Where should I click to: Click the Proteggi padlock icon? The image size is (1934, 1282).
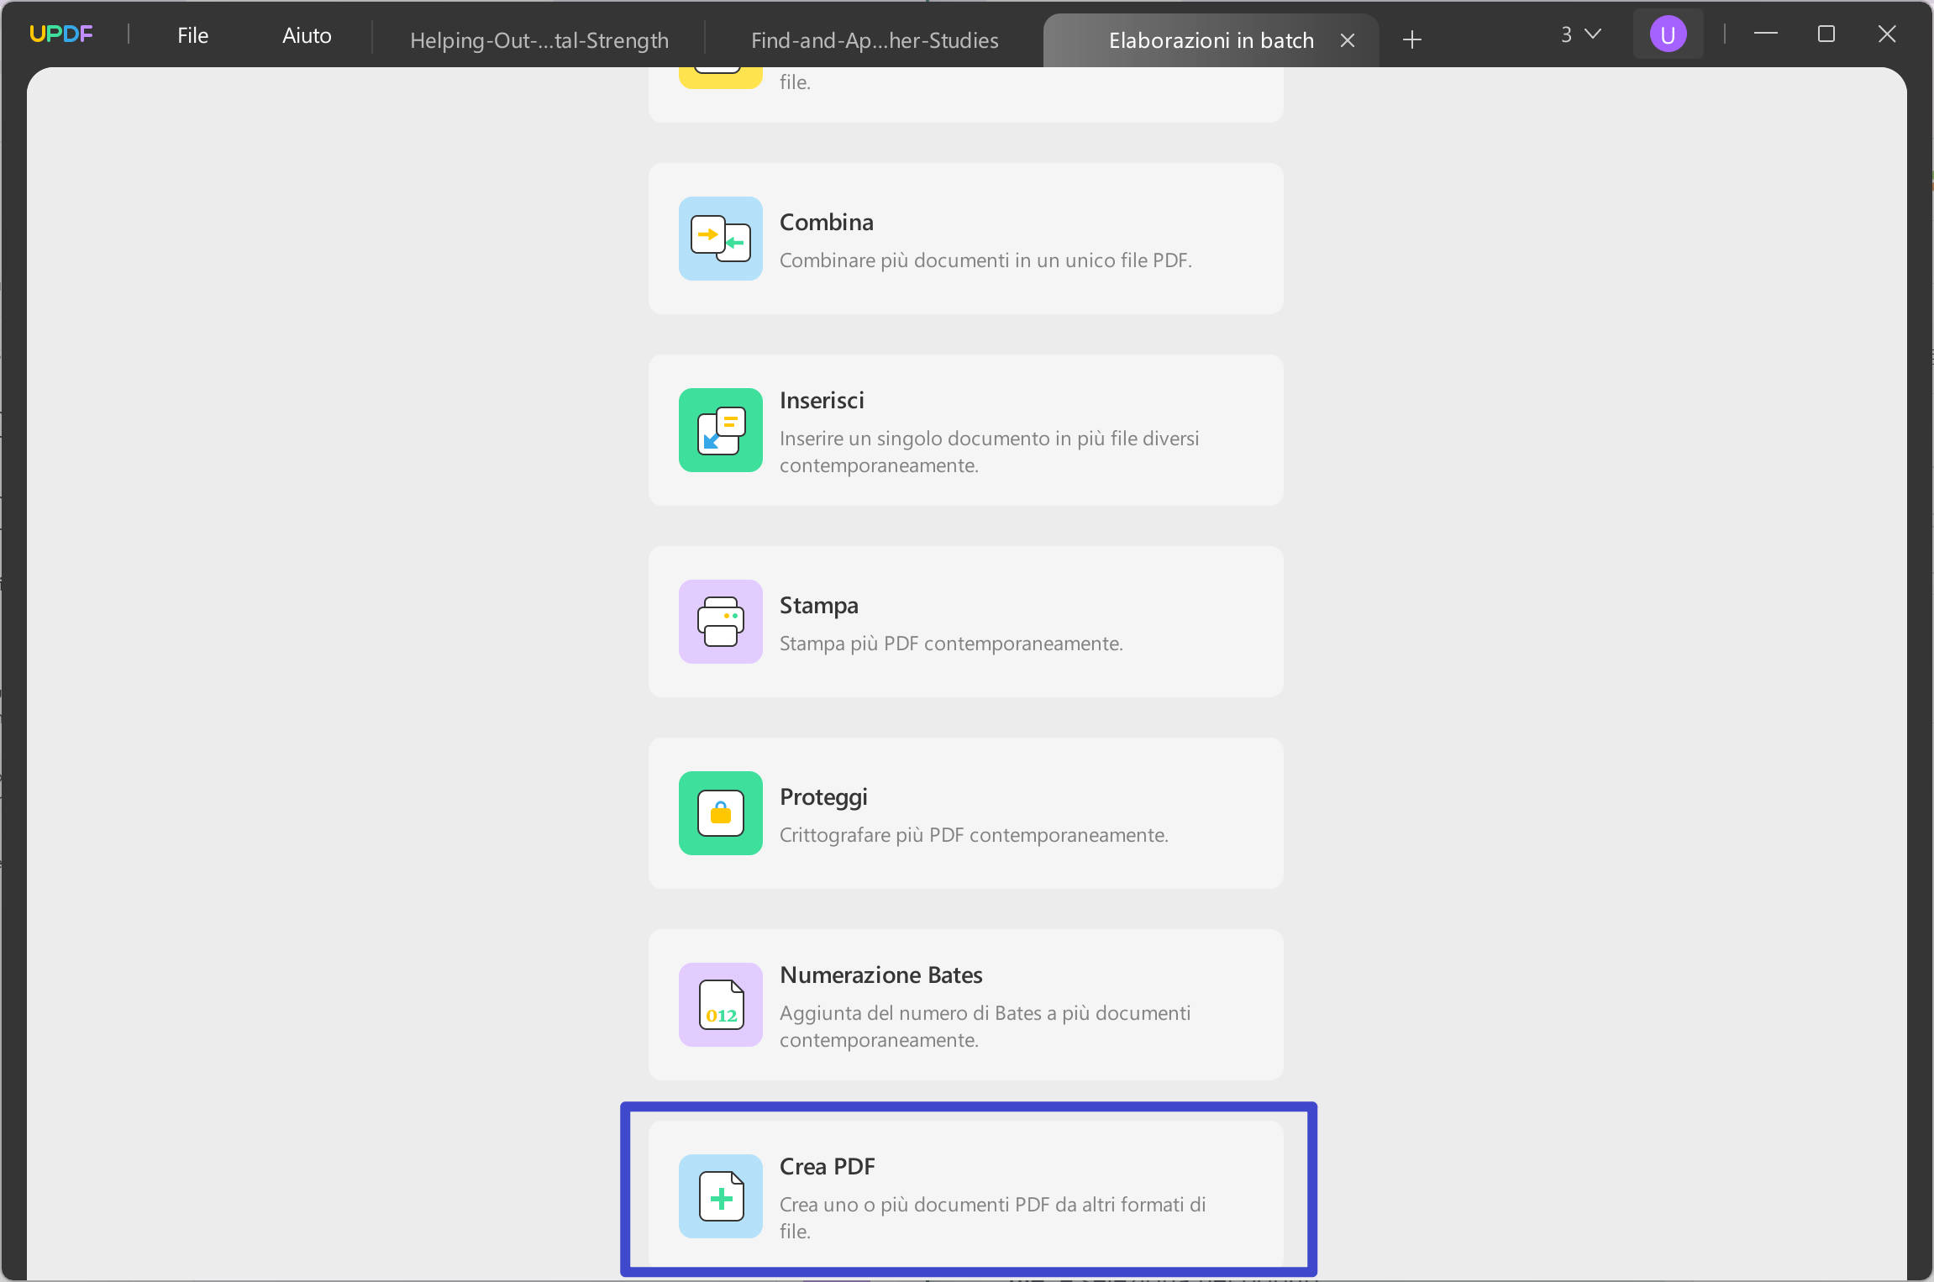[x=720, y=813]
